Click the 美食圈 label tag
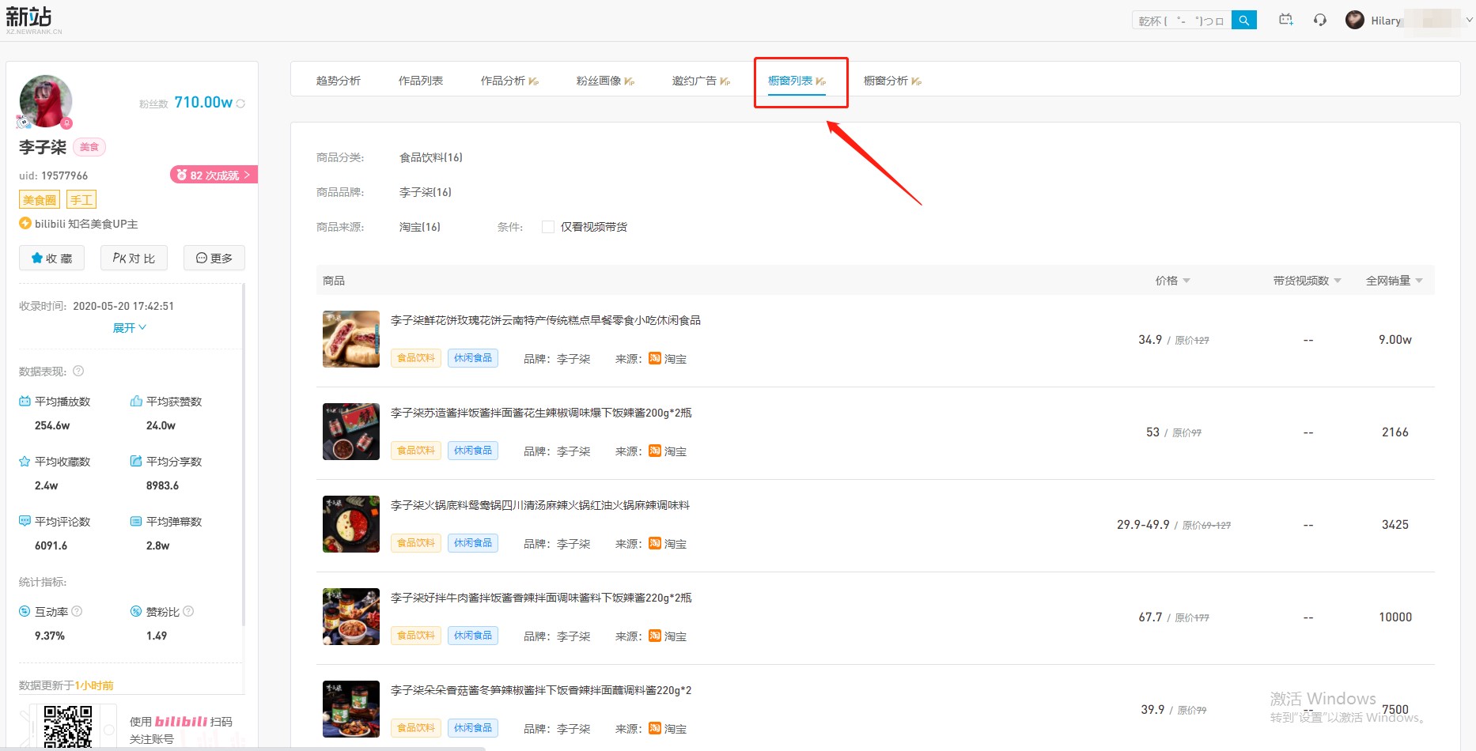The height and width of the screenshot is (751, 1476). (x=40, y=200)
